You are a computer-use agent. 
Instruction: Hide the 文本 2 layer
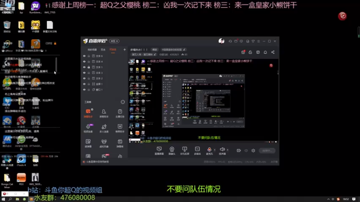[84, 78]
